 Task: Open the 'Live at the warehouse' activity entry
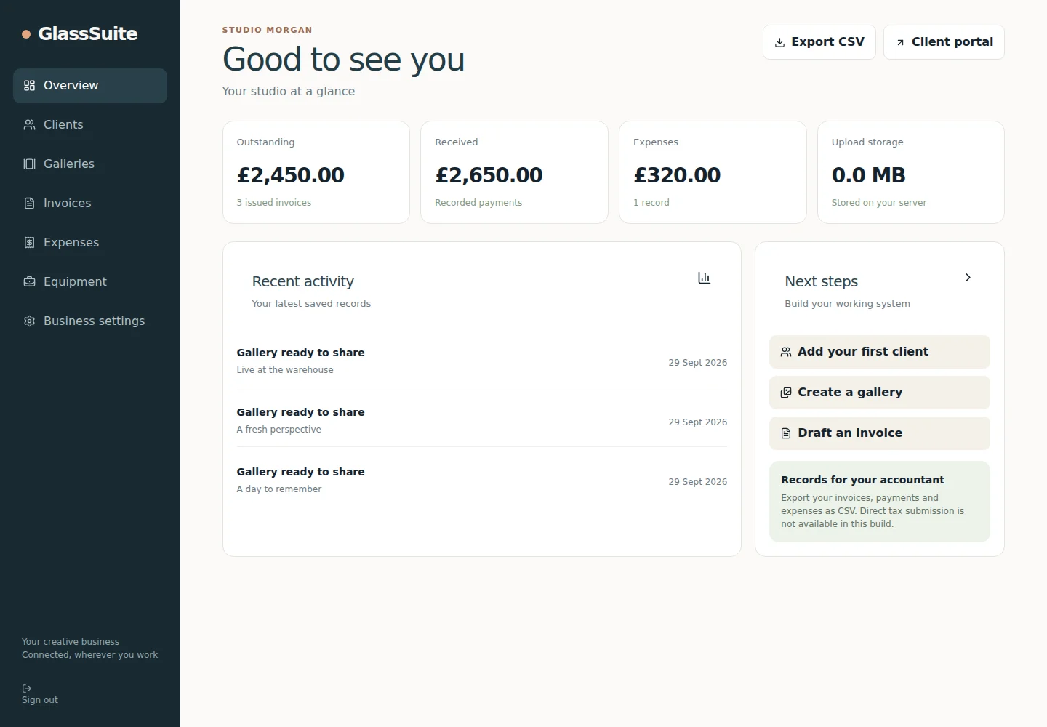481,361
